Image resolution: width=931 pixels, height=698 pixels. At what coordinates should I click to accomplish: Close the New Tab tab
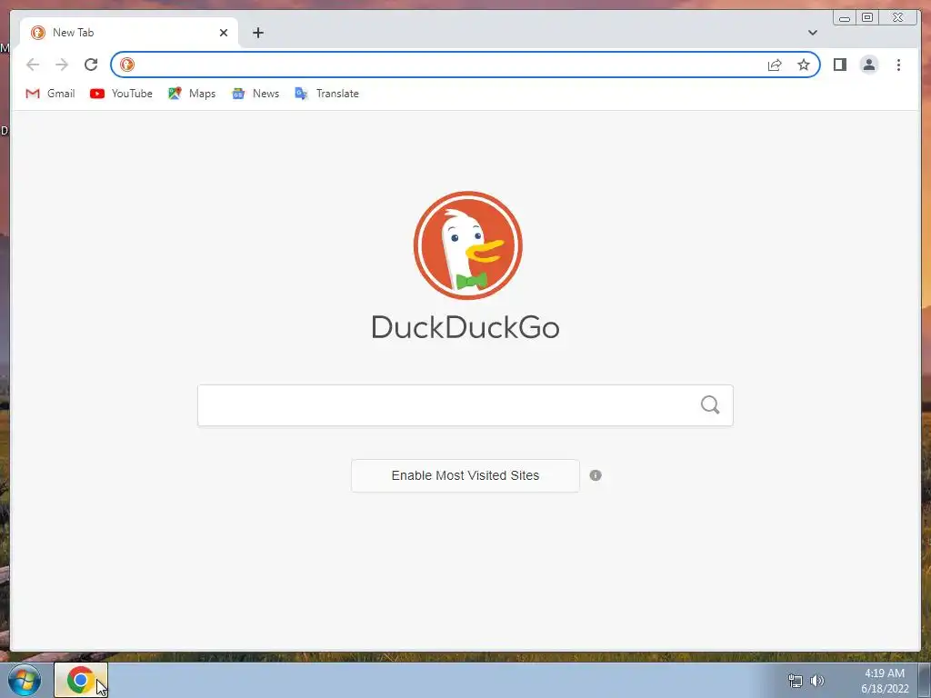coord(224,33)
